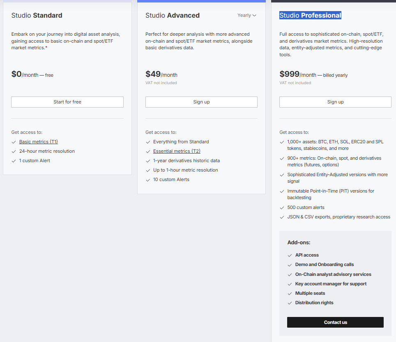
Task: Click the checkmark beside 500 custom alerts
Action: pyautogui.click(x=282, y=208)
